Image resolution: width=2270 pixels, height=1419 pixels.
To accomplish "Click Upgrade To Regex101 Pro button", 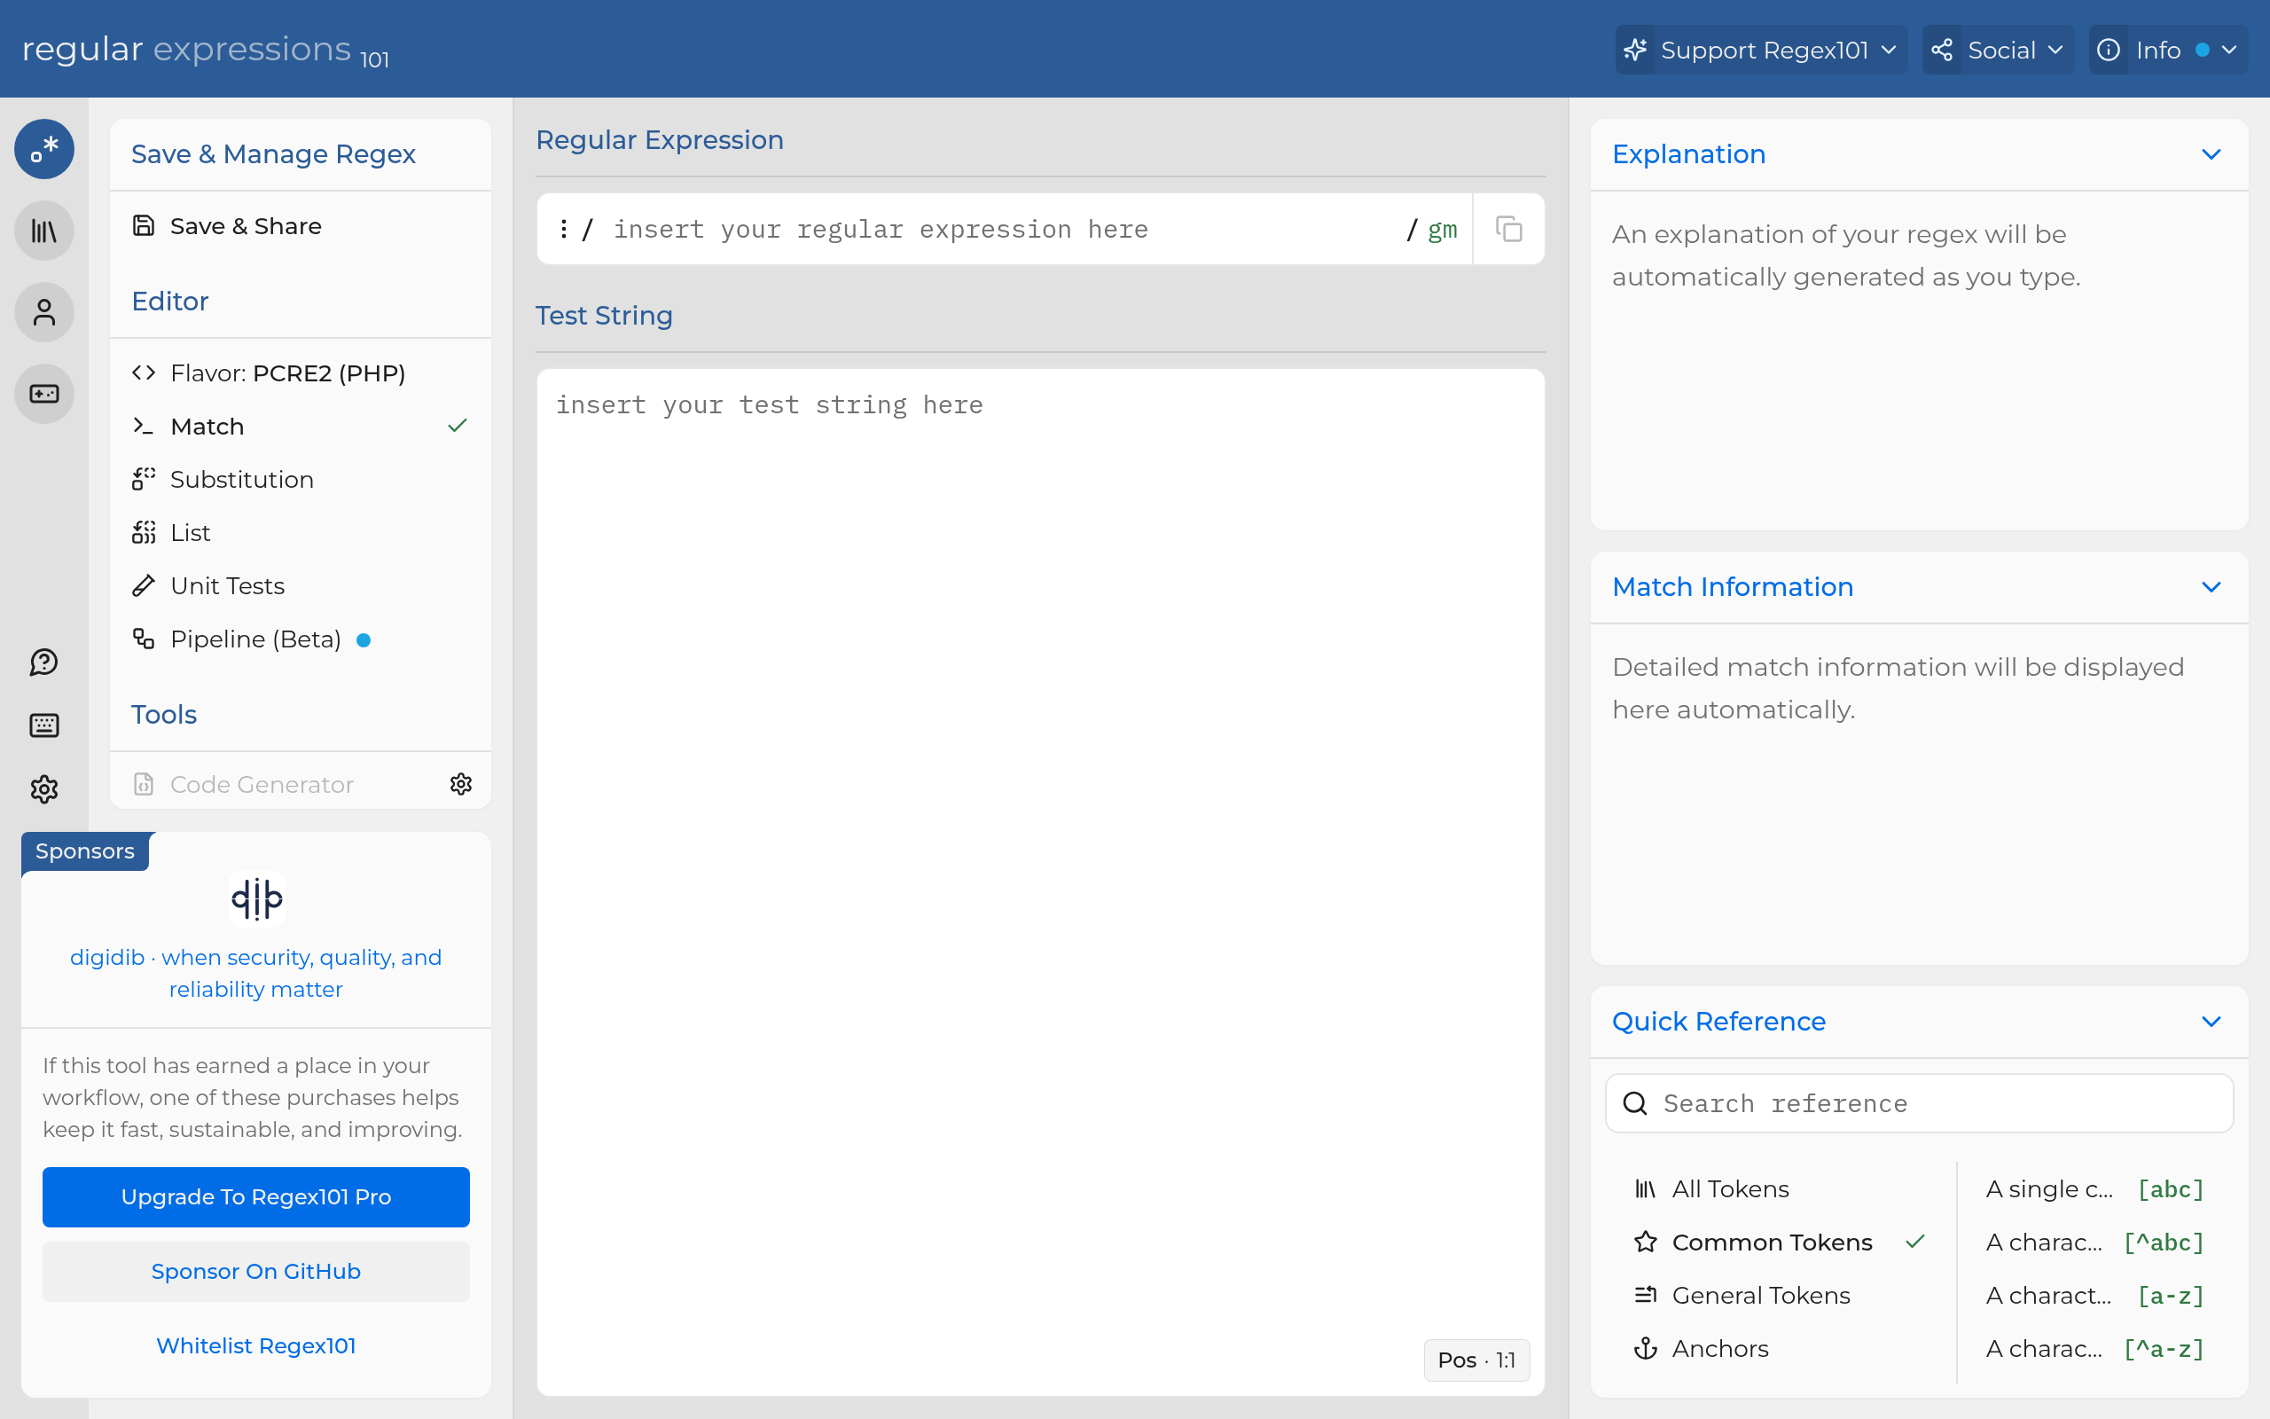I will pyautogui.click(x=256, y=1196).
